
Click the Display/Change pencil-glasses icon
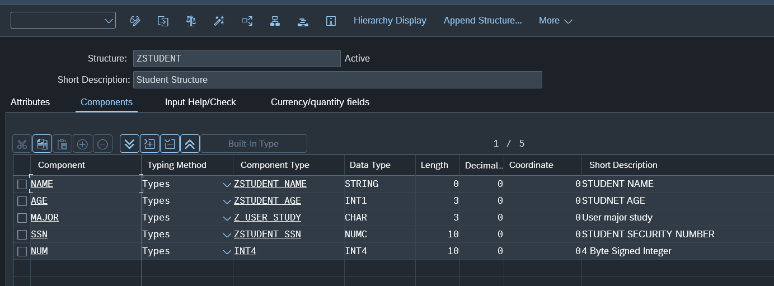pyautogui.click(x=135, y=21)
